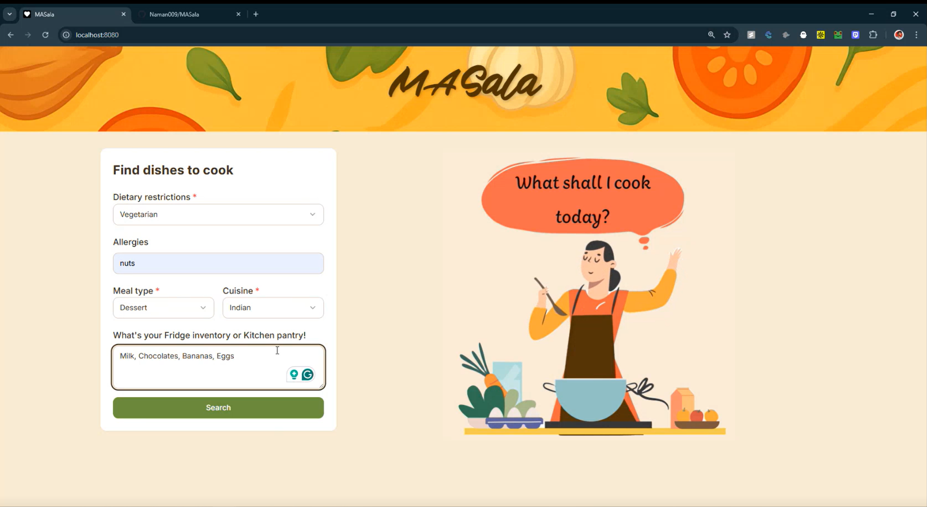Open the Chrome profile avatar
The image size is (927, 507).
[x=899, y=35]
